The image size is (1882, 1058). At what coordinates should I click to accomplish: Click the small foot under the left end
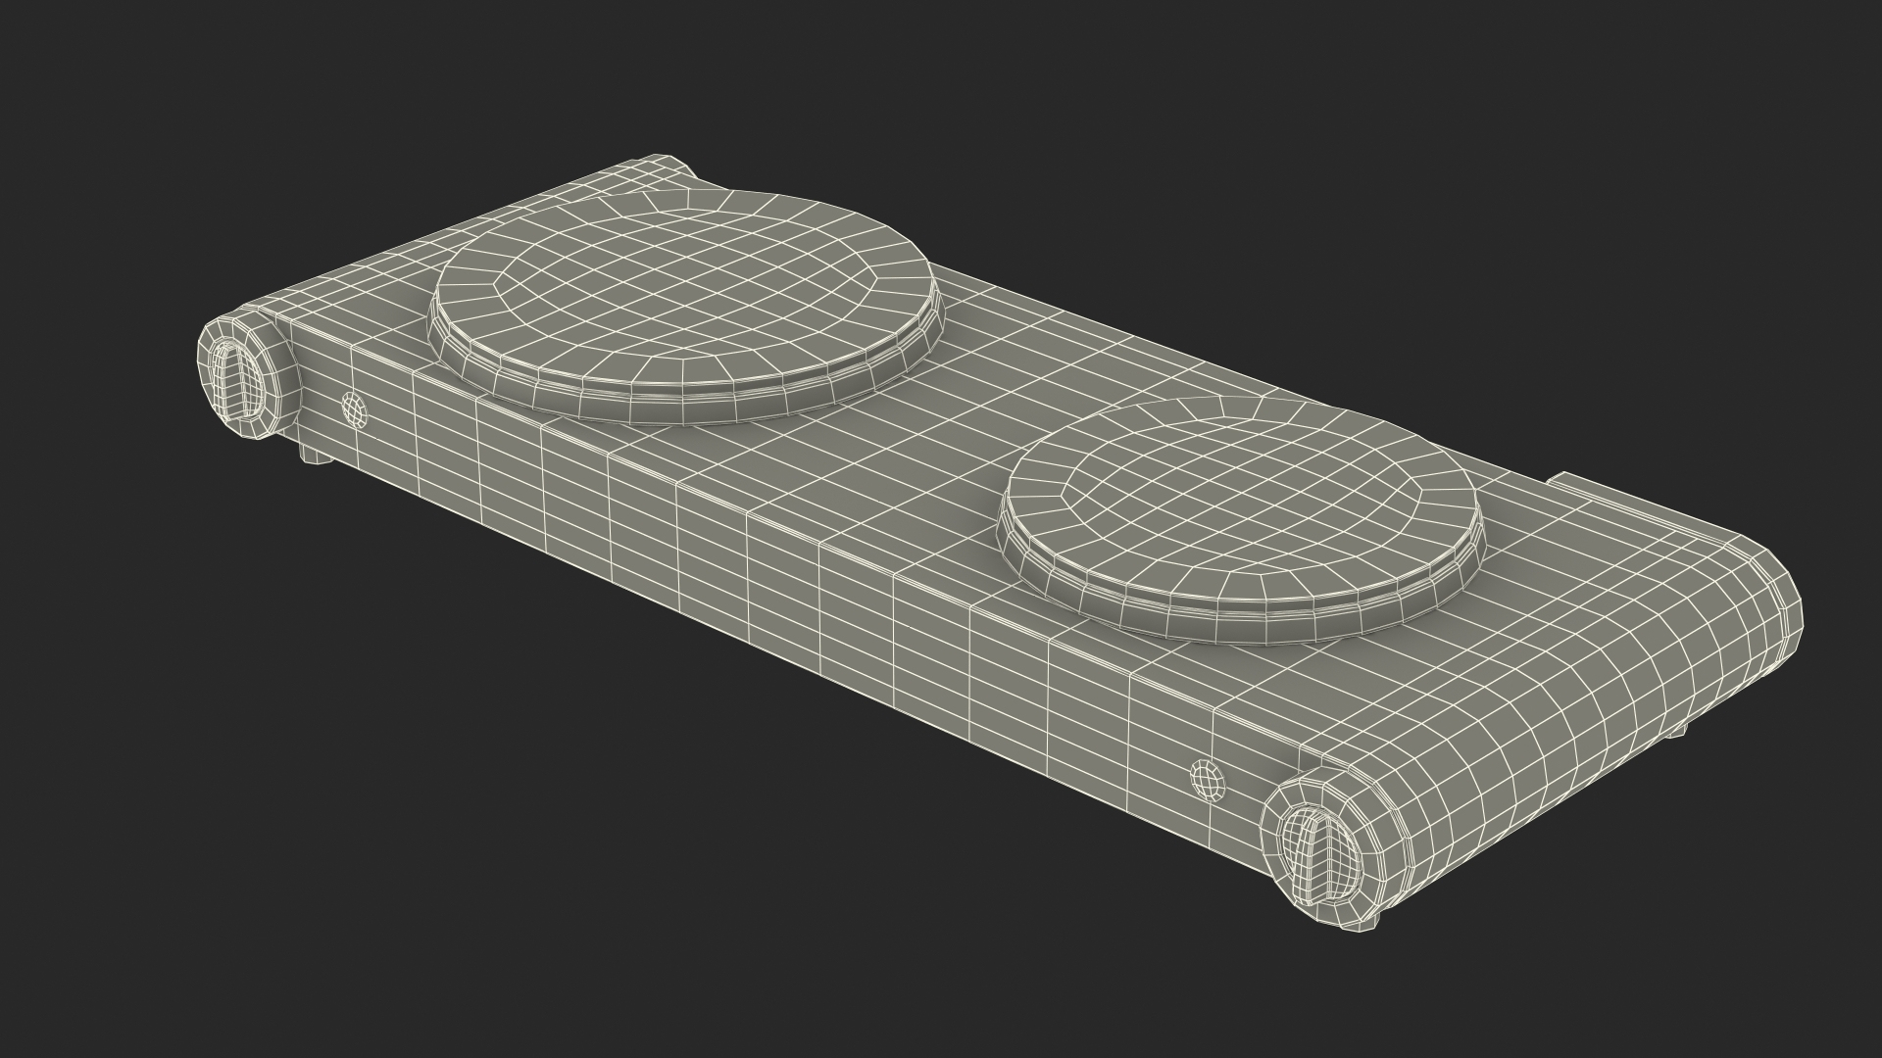tap(316, 454)
